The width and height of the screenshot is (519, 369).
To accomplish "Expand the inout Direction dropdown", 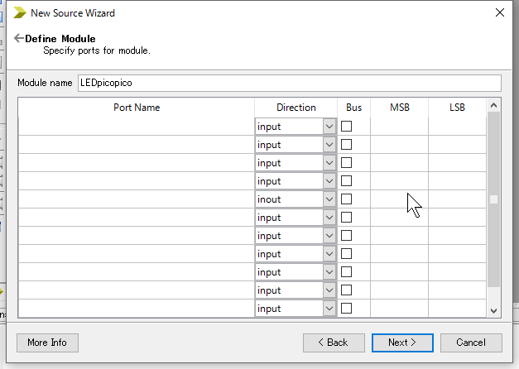I will (x=329, y=199).
